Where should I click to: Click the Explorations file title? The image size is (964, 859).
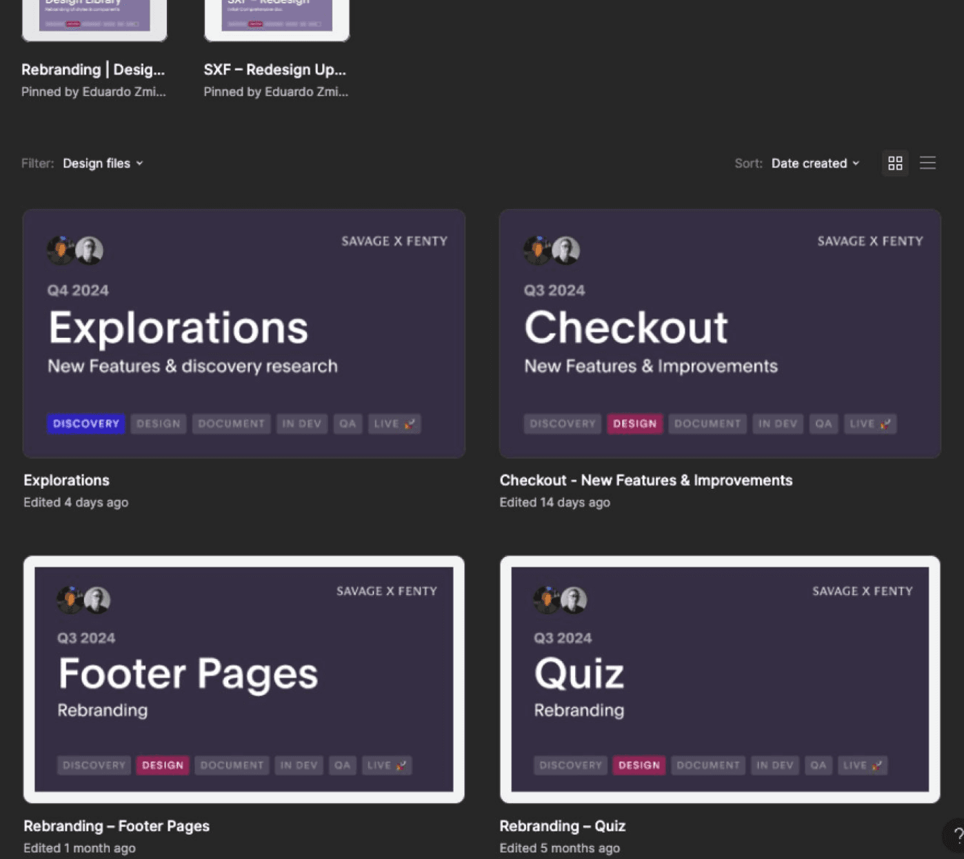tap(66, 481)
